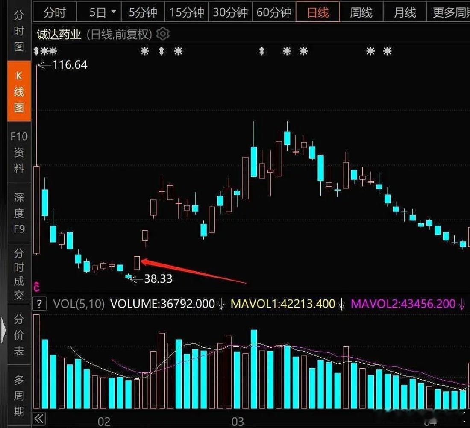
Task: Open the 5日 period dropdown arrow
Action: coord(114,12)
